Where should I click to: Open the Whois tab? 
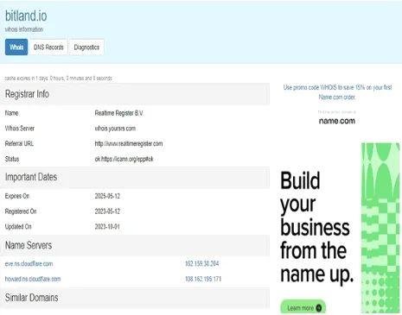(16, 47)
